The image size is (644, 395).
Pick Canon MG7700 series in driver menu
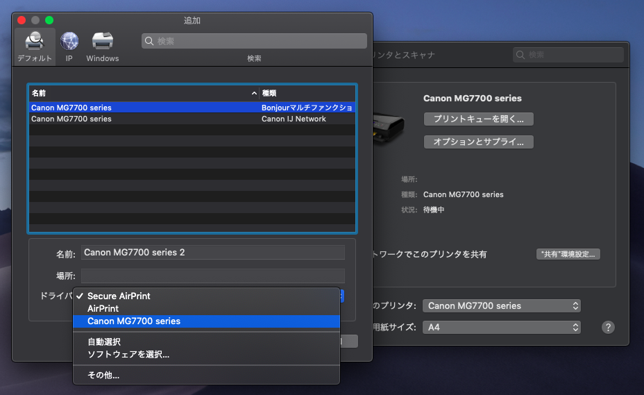(206, 321)
